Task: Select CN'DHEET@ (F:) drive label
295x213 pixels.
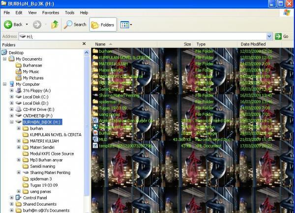Action: pos(38,116)
